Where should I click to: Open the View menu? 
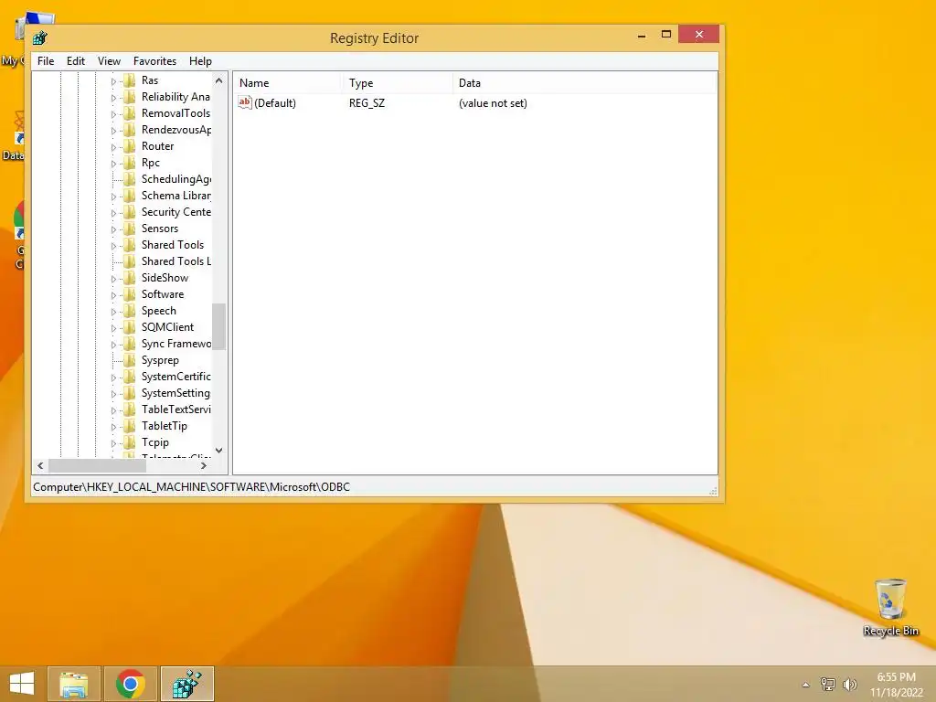pos(110,61)
